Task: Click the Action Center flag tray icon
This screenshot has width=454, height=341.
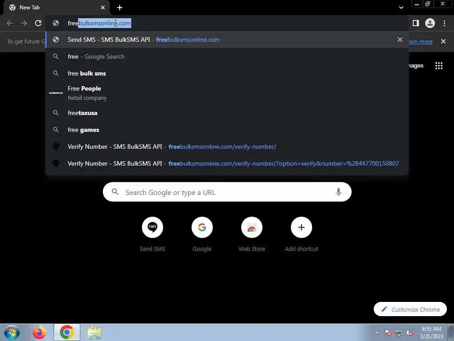Action: (x=388, y=333)
